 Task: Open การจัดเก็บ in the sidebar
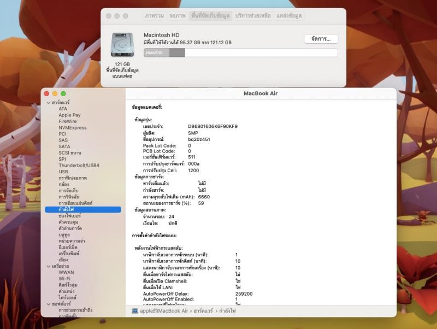click(69, 190)
